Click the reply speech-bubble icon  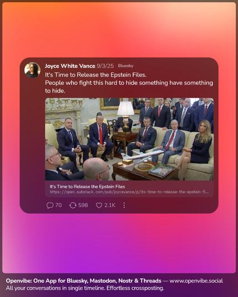point(50,206)
